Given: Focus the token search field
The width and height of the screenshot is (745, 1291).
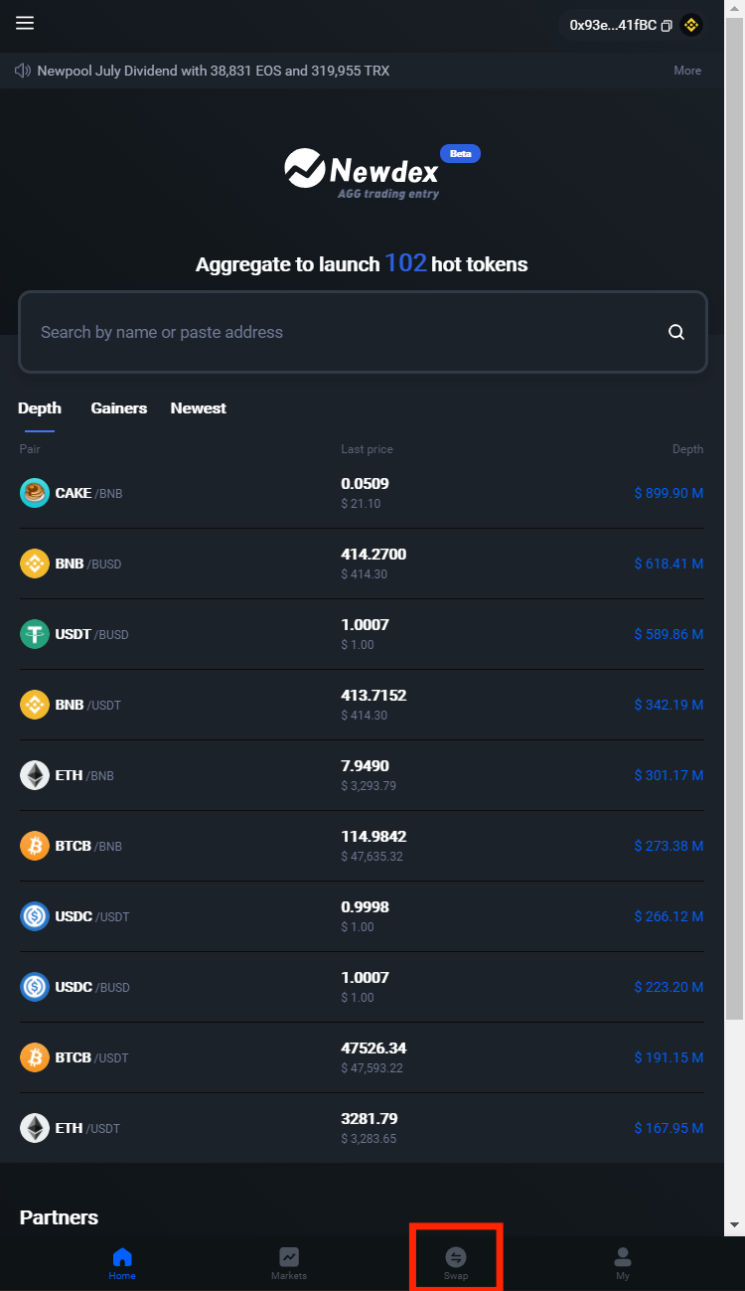Looking at the screenshot, I should (x=363, y=332).
